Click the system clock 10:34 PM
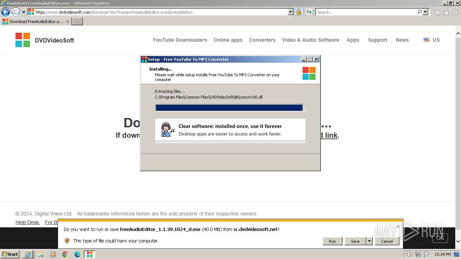The height and width of the screenshot is (259, 461). [443, 254]
